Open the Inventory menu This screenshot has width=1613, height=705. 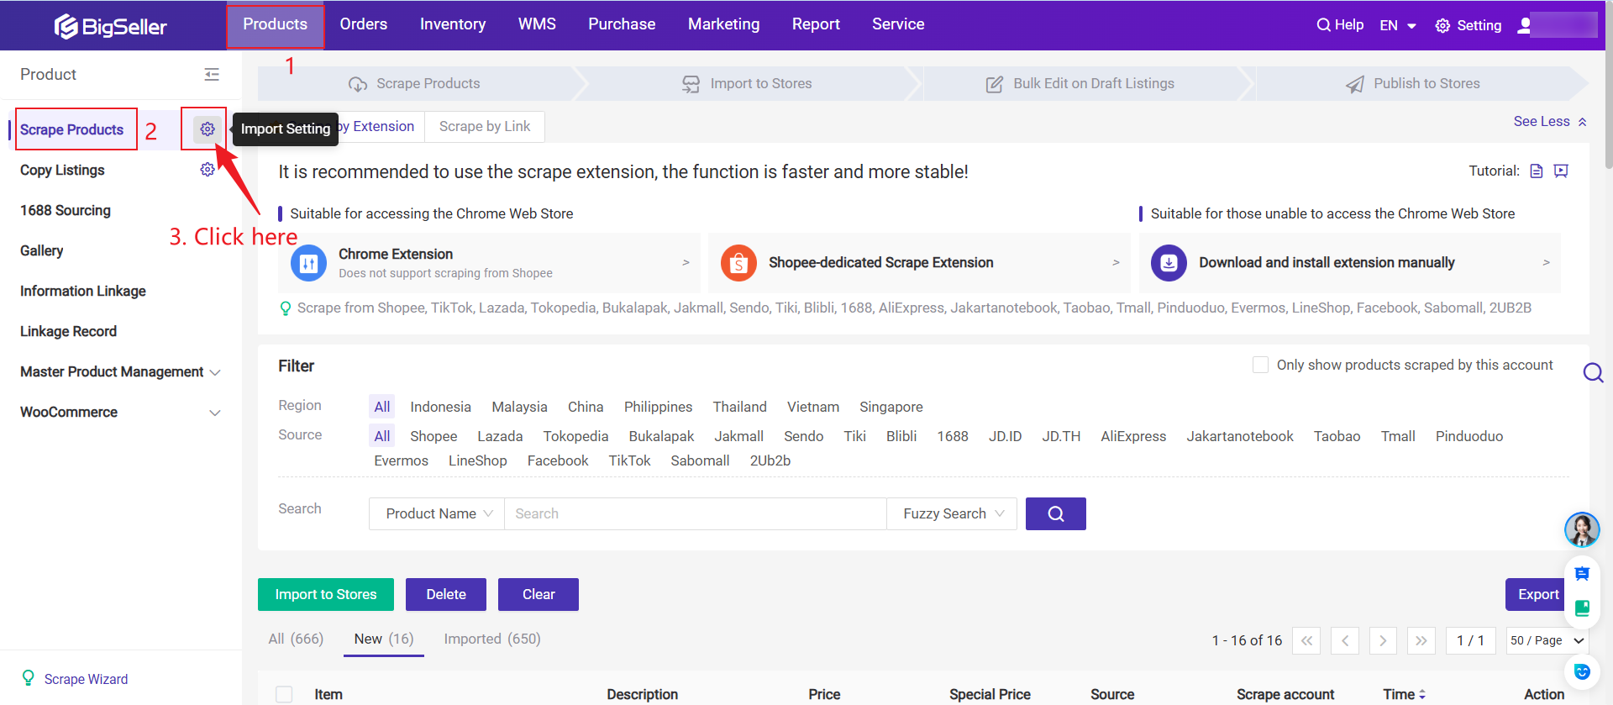[453, 24]
